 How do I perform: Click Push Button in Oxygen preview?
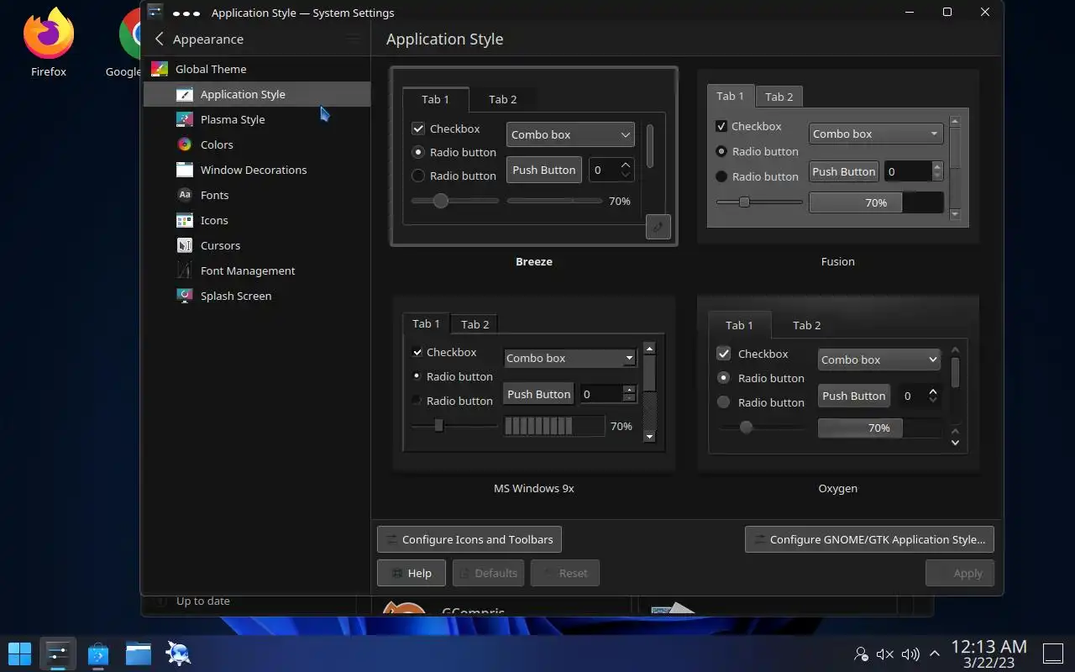tap(853, 396)
